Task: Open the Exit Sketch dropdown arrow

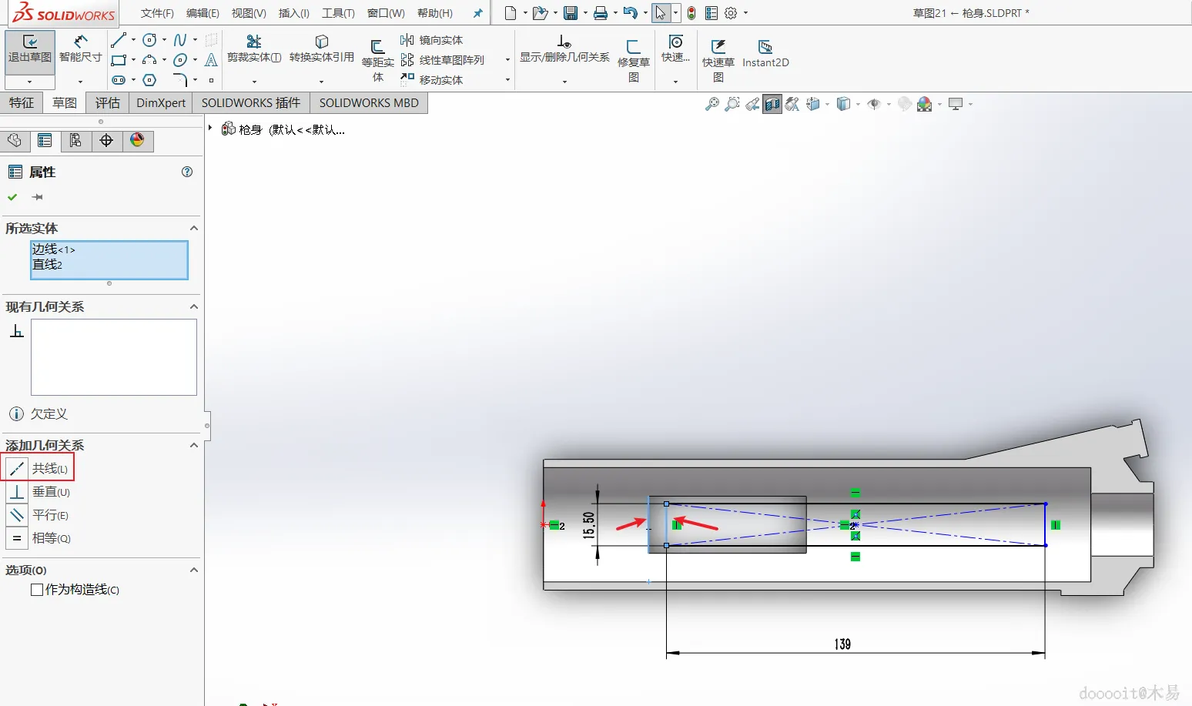Action: tap(30, 82)
